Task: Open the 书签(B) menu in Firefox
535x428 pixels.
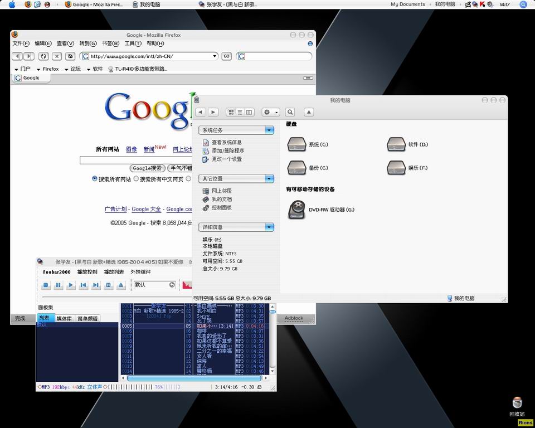Action: pos(110,43)
